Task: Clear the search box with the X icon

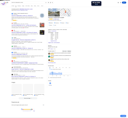Action: tap(46, 3)
